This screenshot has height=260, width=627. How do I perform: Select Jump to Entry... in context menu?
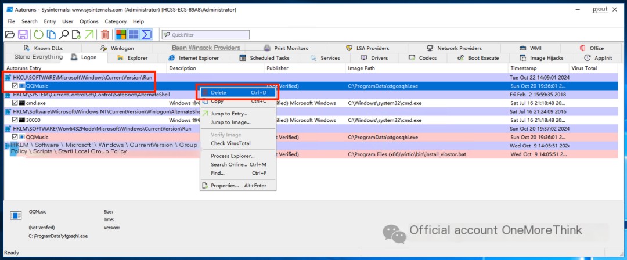[x=238, y=114]
